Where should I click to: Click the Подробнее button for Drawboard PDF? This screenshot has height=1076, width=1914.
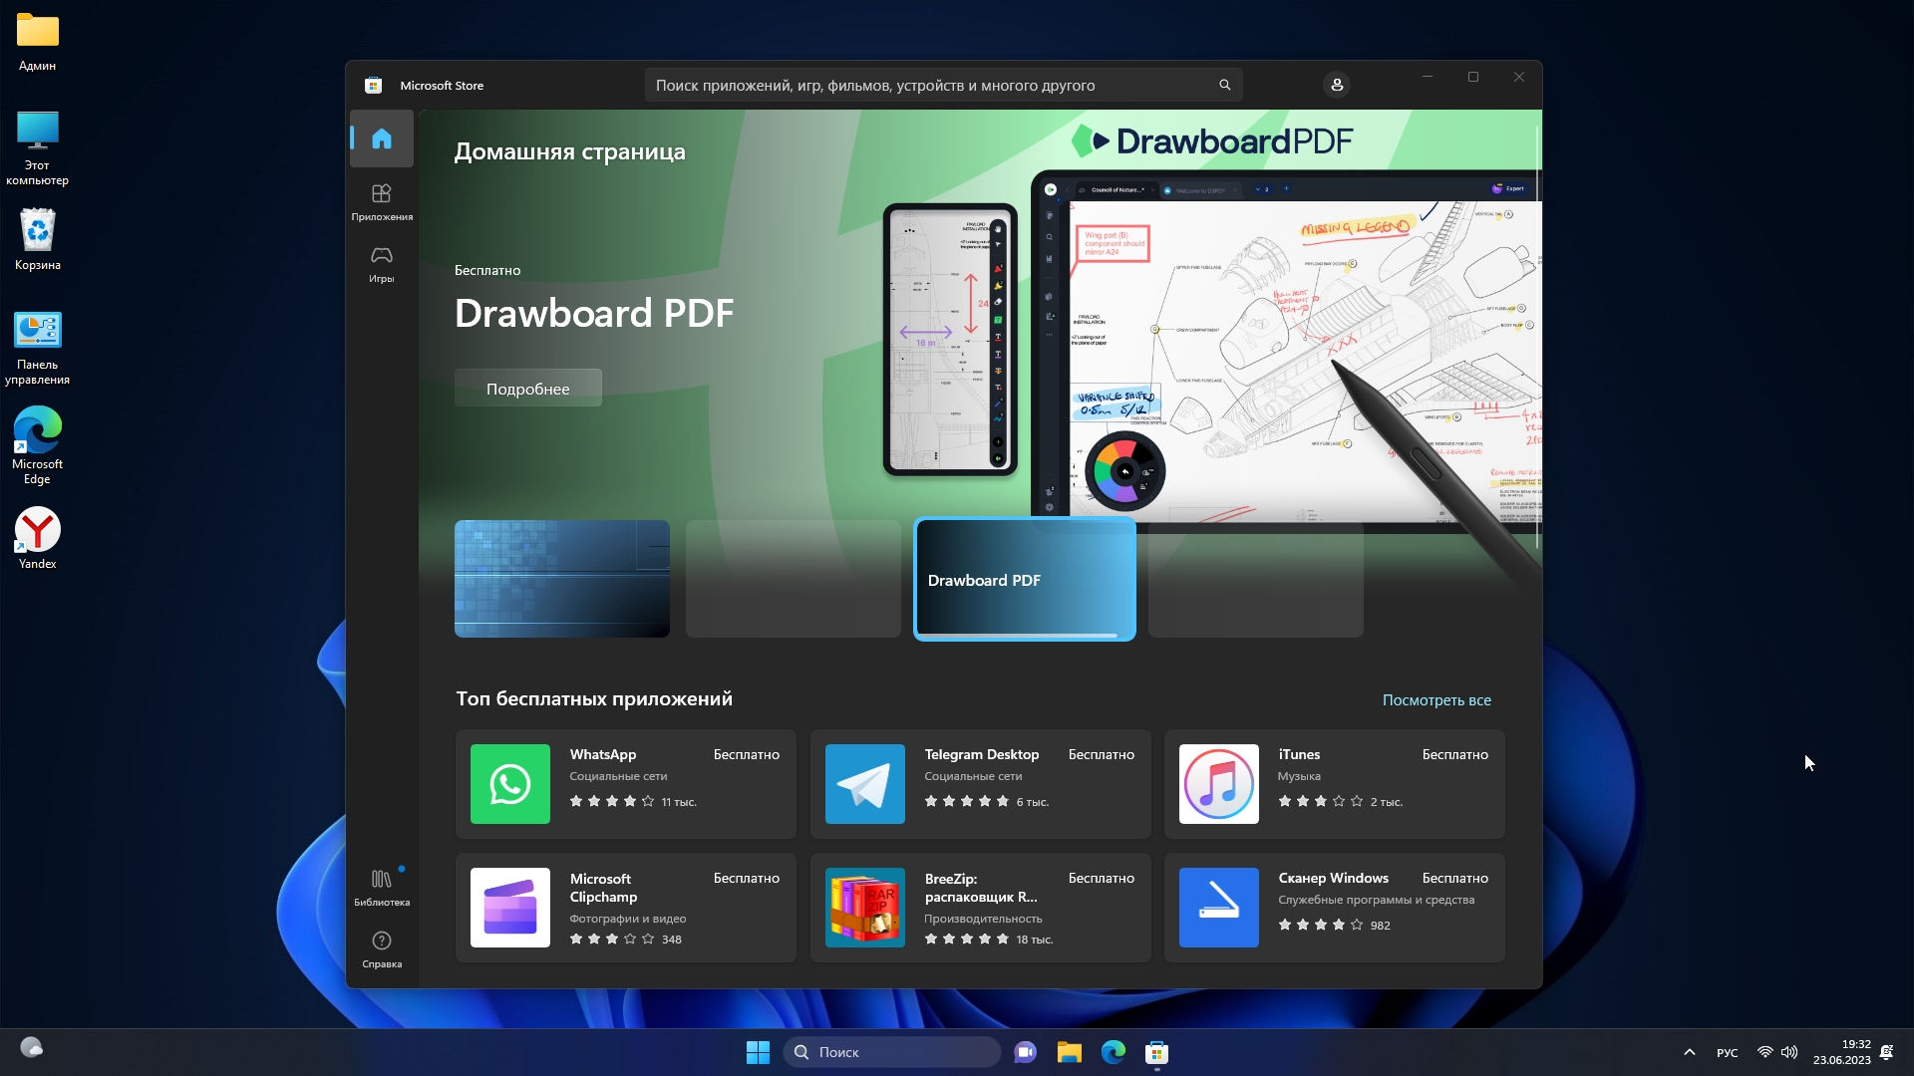(x=527, y=389)
